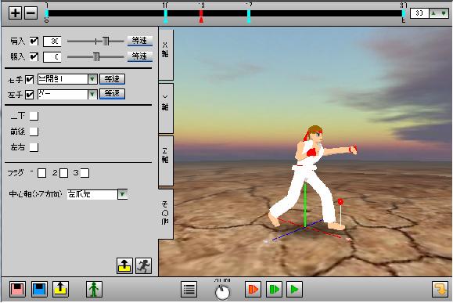Viewport: 453px width, 303px height.
Task: Open the list icon in the bottom toolbar
Action: (189, 289)
